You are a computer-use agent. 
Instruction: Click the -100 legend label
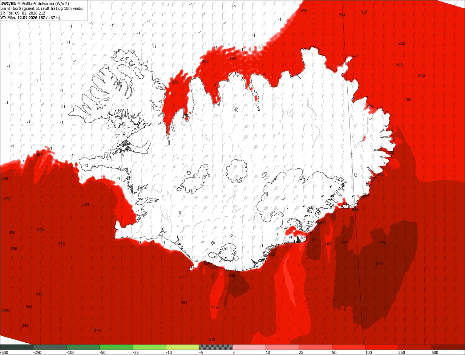tap(70, 352)
